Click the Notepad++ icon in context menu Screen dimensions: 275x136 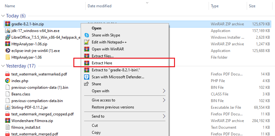[x=86, y=42]
